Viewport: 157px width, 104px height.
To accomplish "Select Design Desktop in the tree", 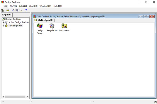I will tap(13, 19).
